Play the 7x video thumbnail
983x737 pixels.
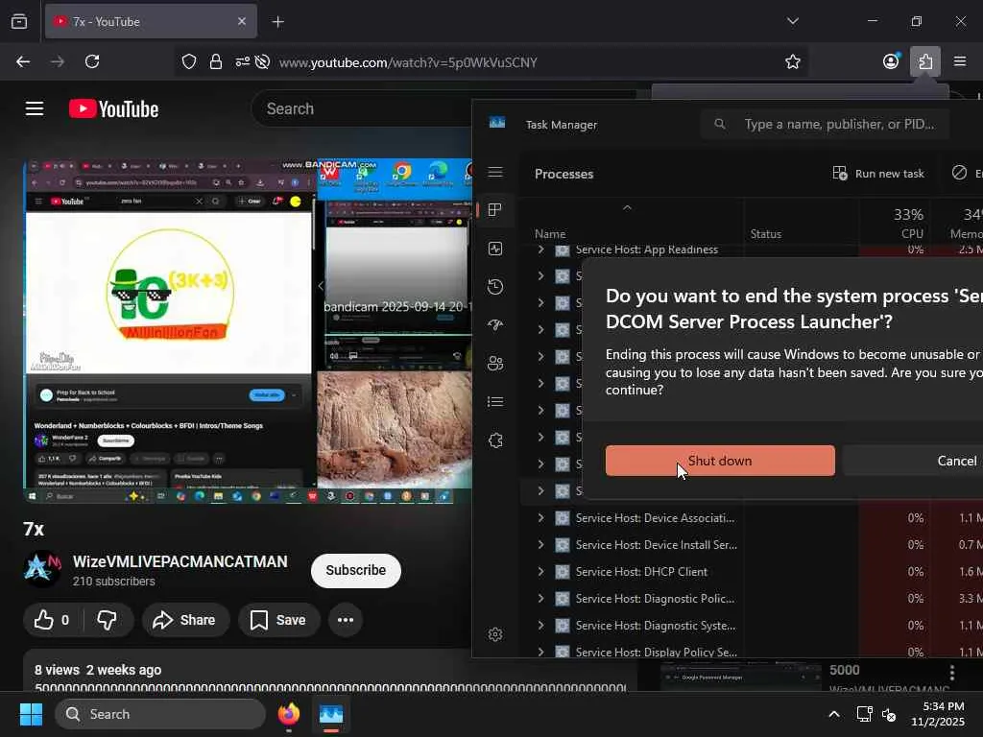click(248, 331)
